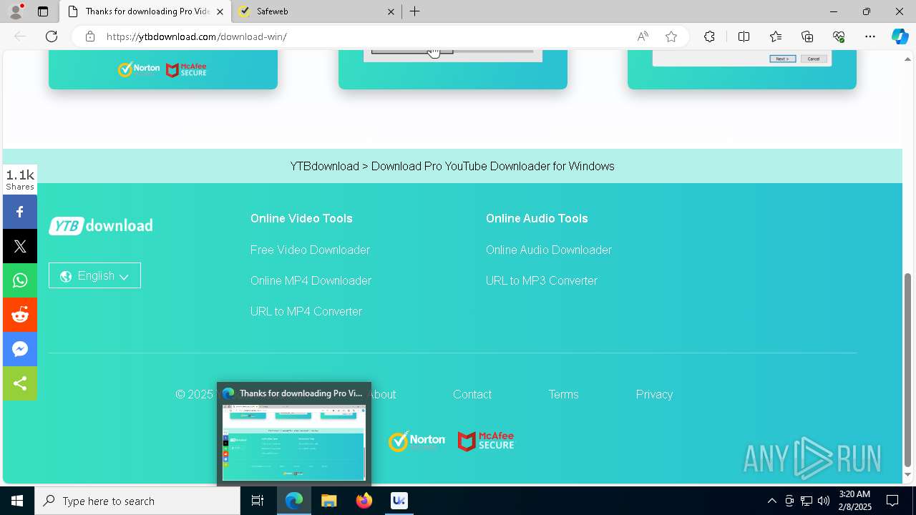Image resolution: width=916 pixels, height=515 pixels.
Task: Open the Privacy footer link
Action: [x=654, y=394]
